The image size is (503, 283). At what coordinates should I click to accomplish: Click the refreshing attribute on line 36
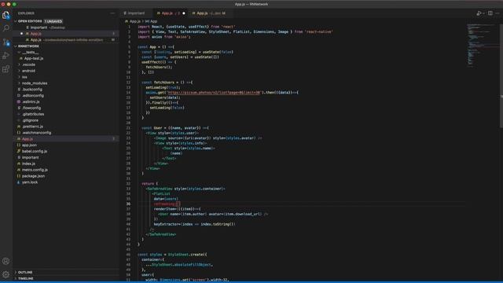(164, 204)
